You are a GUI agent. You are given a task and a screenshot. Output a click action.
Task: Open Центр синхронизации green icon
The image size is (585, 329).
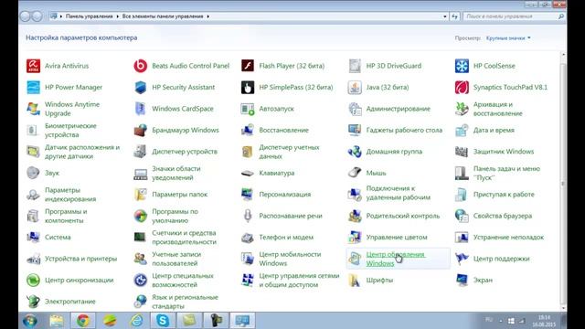pyautogui.click(x=33, y=281)
